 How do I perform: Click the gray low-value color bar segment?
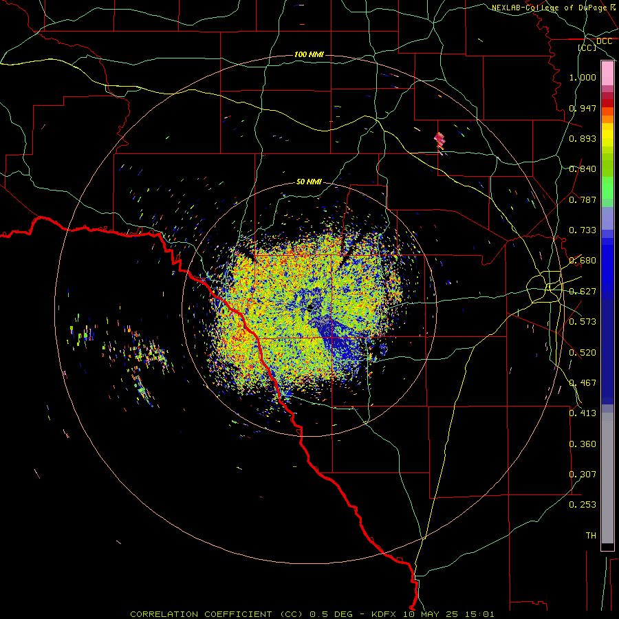click(x=607, y=478)
